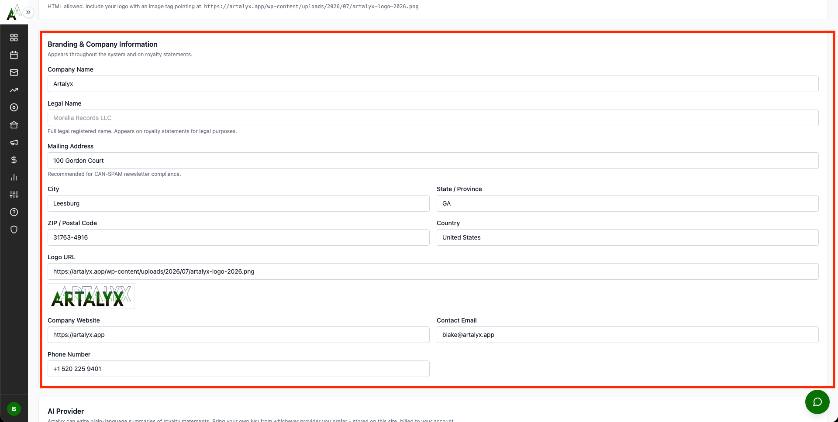Click the Company Name field
This screenshot has width=838, height=422.
[x=433, y=84]
